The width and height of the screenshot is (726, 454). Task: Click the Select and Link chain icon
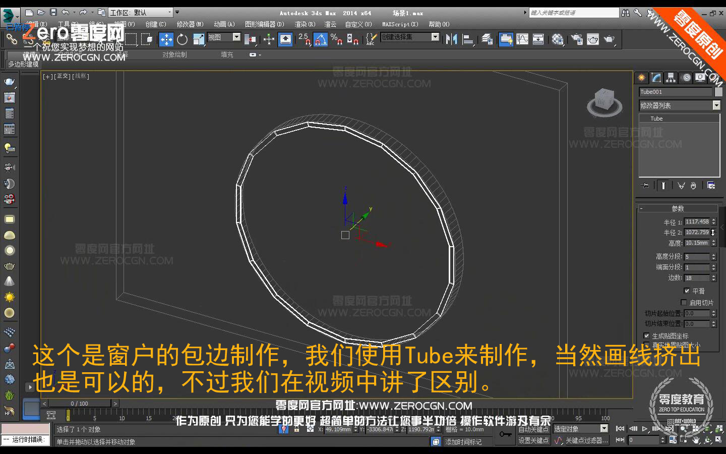click(x=12, y=39)
